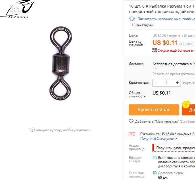
Task: Click the on-time delivery guarantee icon
Action: pyautogui.click(x=155, y=173)
